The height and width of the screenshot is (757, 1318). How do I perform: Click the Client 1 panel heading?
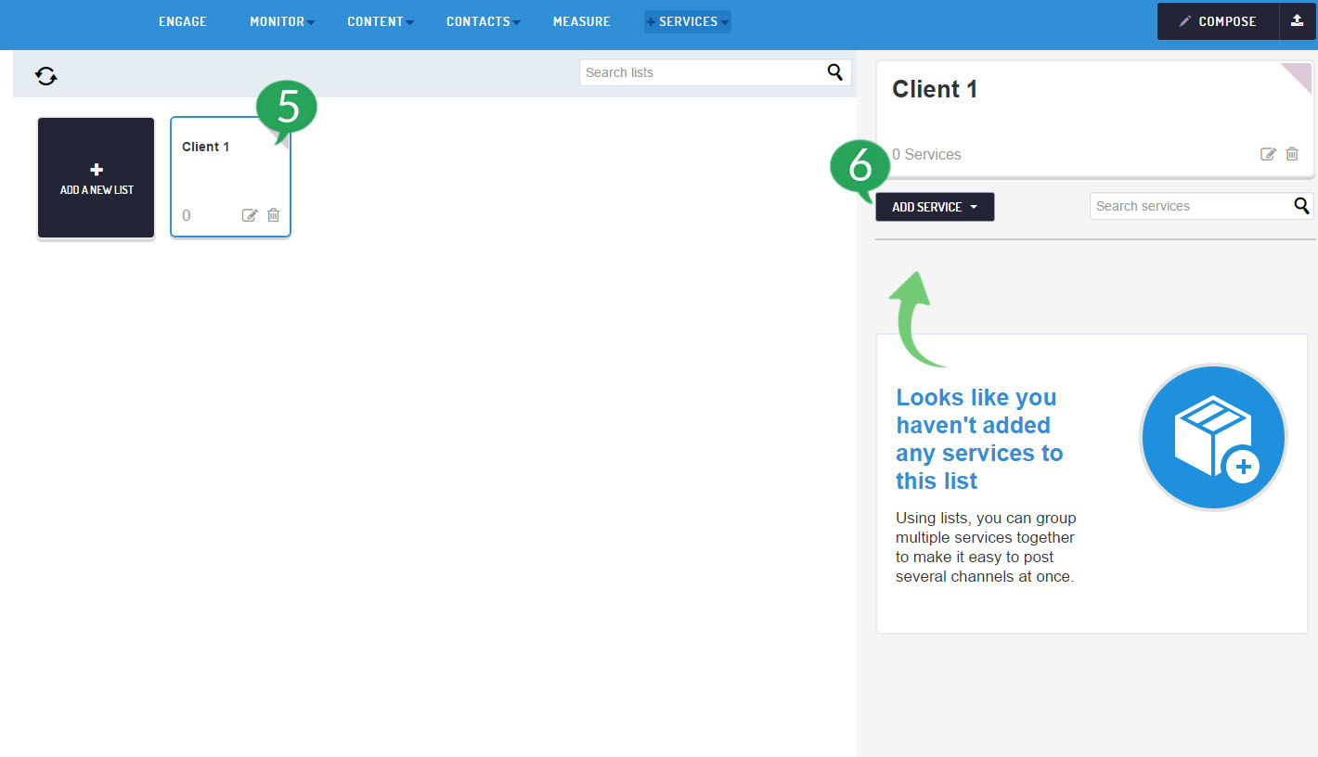935,89
